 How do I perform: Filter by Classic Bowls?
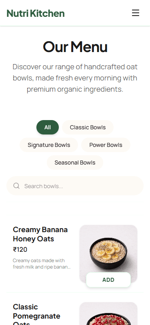88,127
